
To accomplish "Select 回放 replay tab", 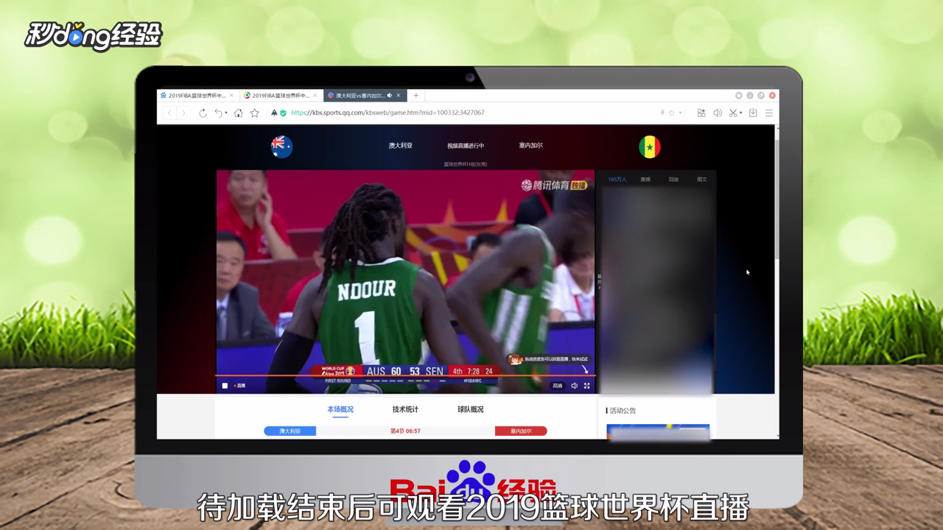I will 673,180.
